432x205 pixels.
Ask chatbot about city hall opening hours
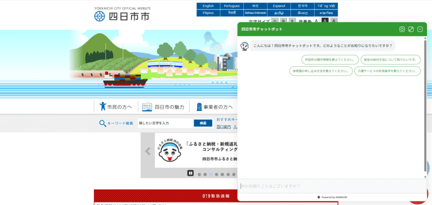click(x=330, y=59)
